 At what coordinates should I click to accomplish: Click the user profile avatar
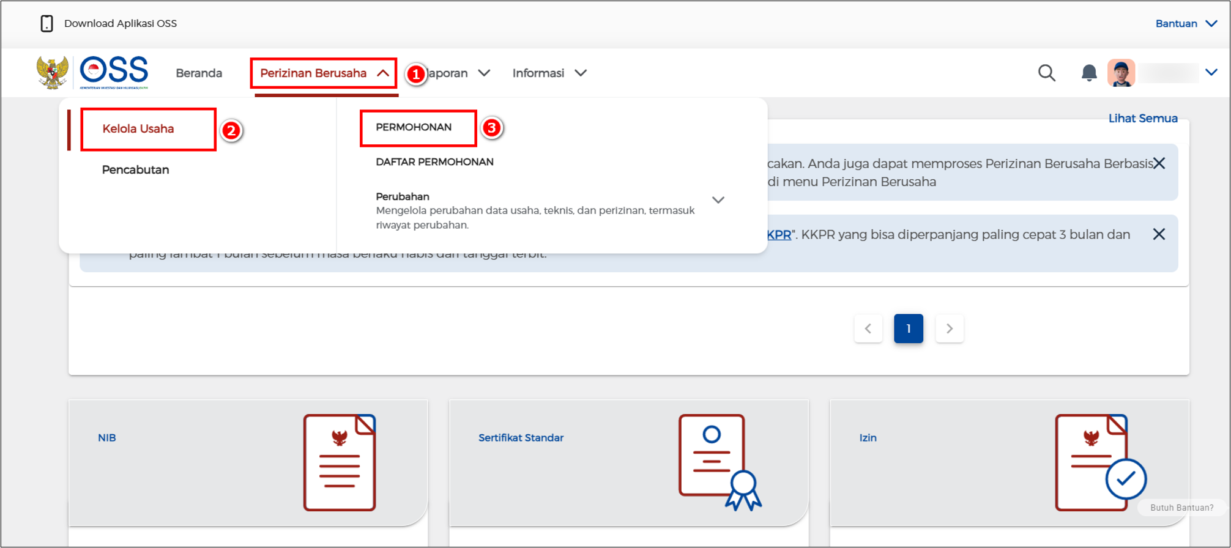1121,73
